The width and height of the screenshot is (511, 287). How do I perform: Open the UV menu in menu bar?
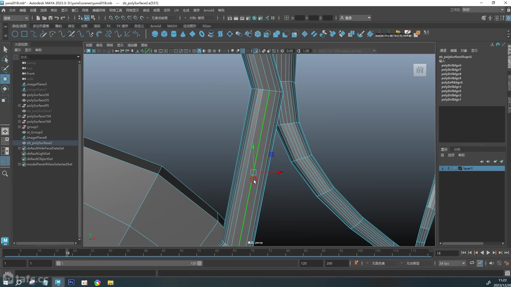[176, 10]
